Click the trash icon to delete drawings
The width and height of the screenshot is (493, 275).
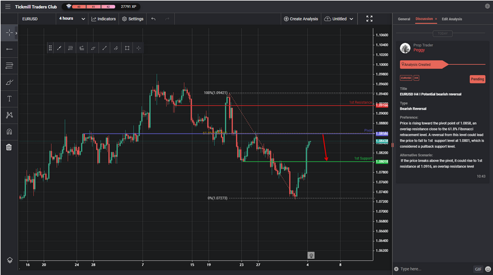9,147
